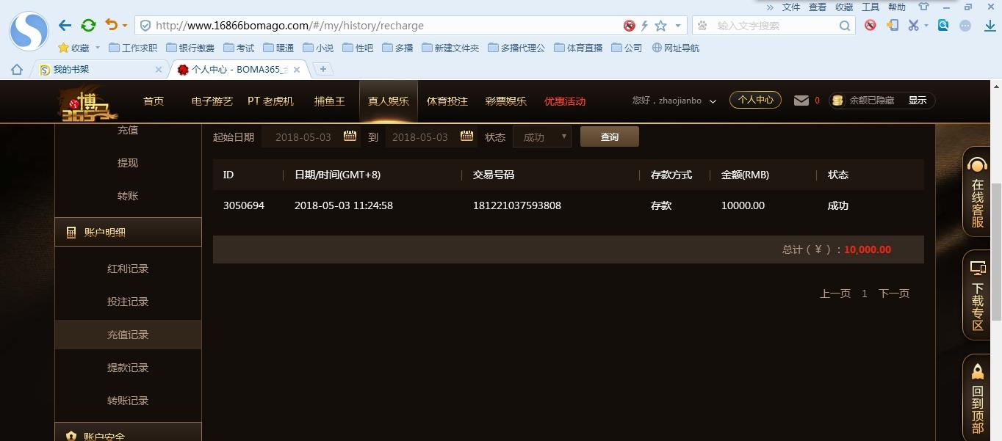1002x441 pixels.
Task: Open 捕鱼王 in site navigation
Action: tap(329, 101)
